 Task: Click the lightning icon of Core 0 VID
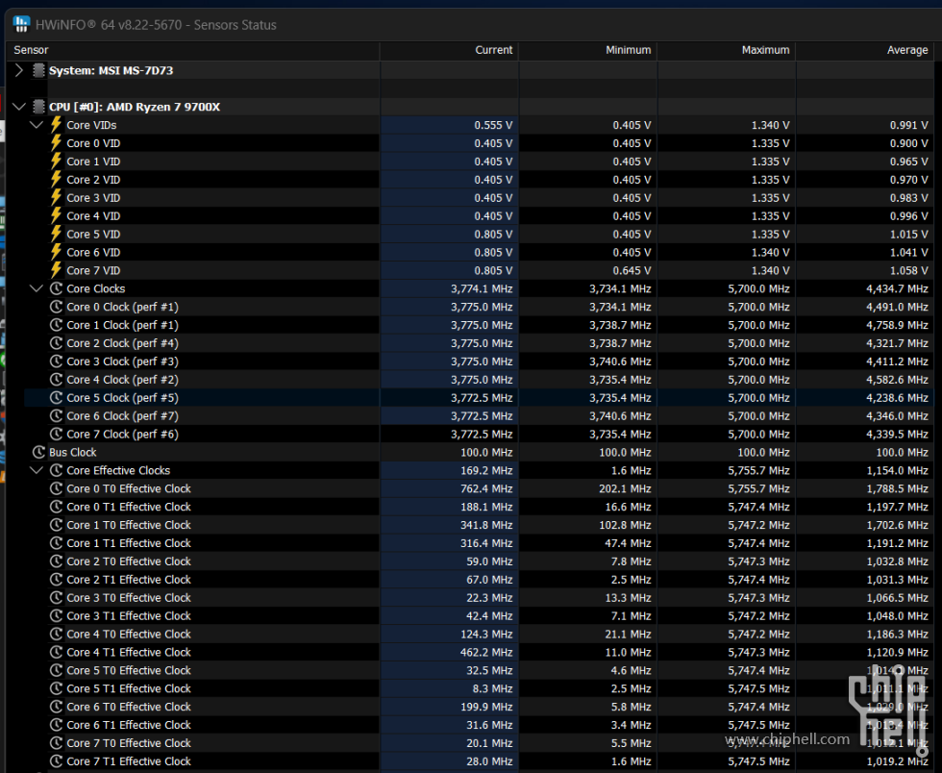(x=56, y=142)
